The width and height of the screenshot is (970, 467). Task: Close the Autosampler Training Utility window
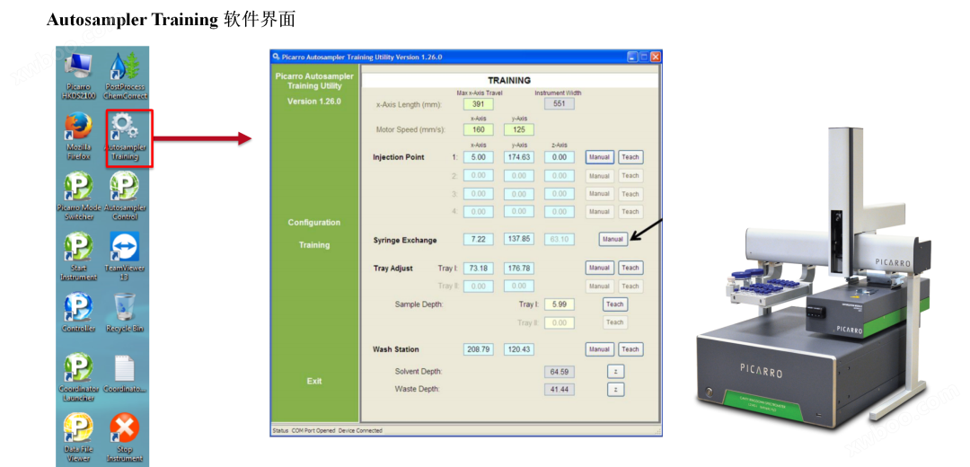click(x=655, y=57)
